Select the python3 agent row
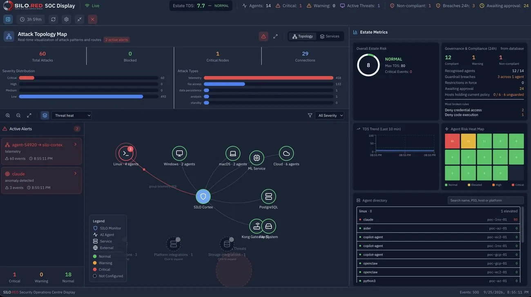This screenshot has width=531, height=297. click(x=438, y=281)
